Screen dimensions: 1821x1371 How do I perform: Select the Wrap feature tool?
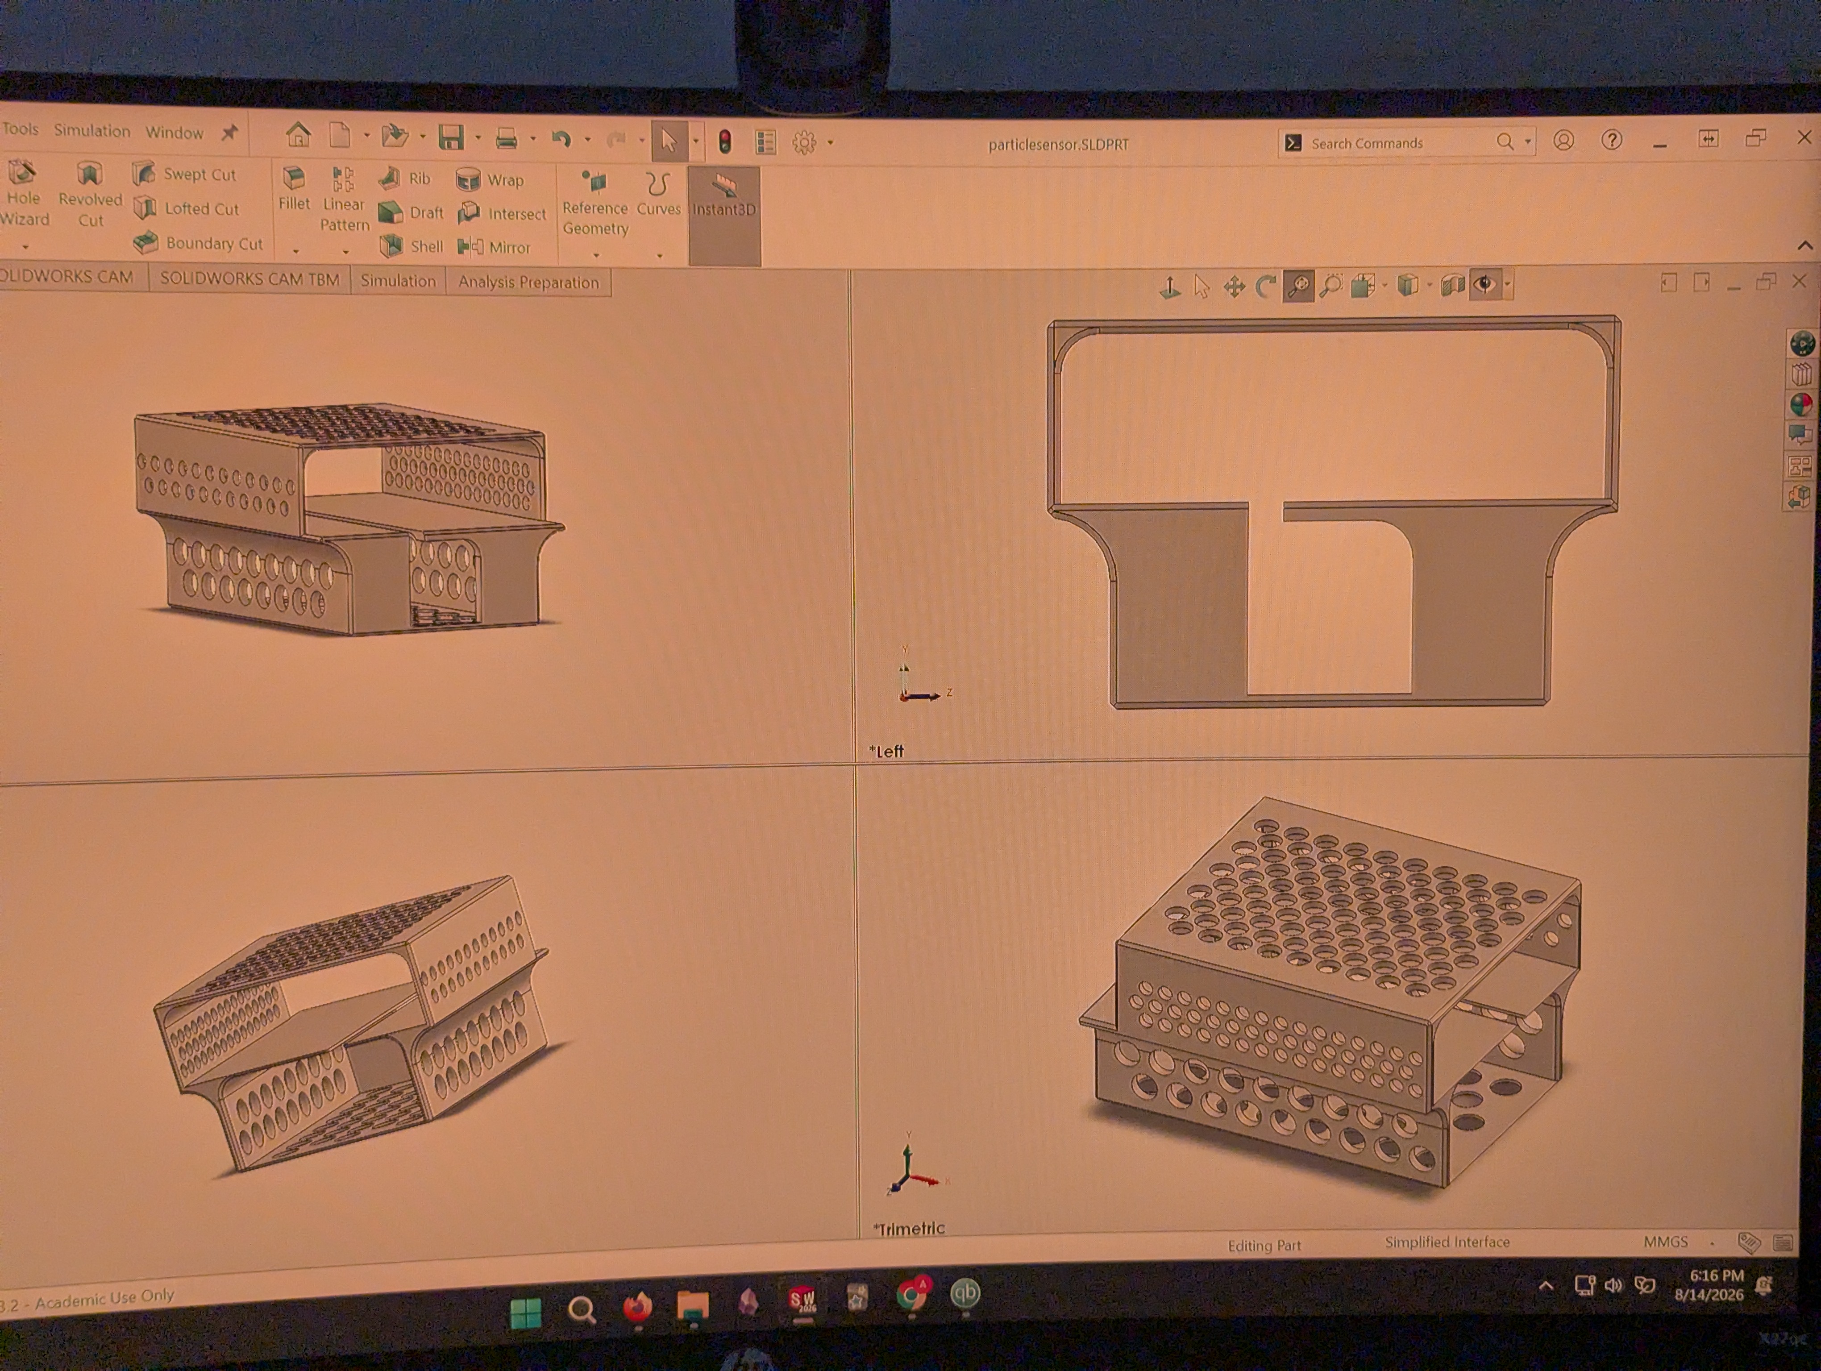tap(490, 180)
